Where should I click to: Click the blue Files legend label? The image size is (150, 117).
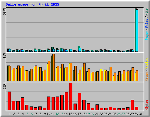[x=146, y=23]
